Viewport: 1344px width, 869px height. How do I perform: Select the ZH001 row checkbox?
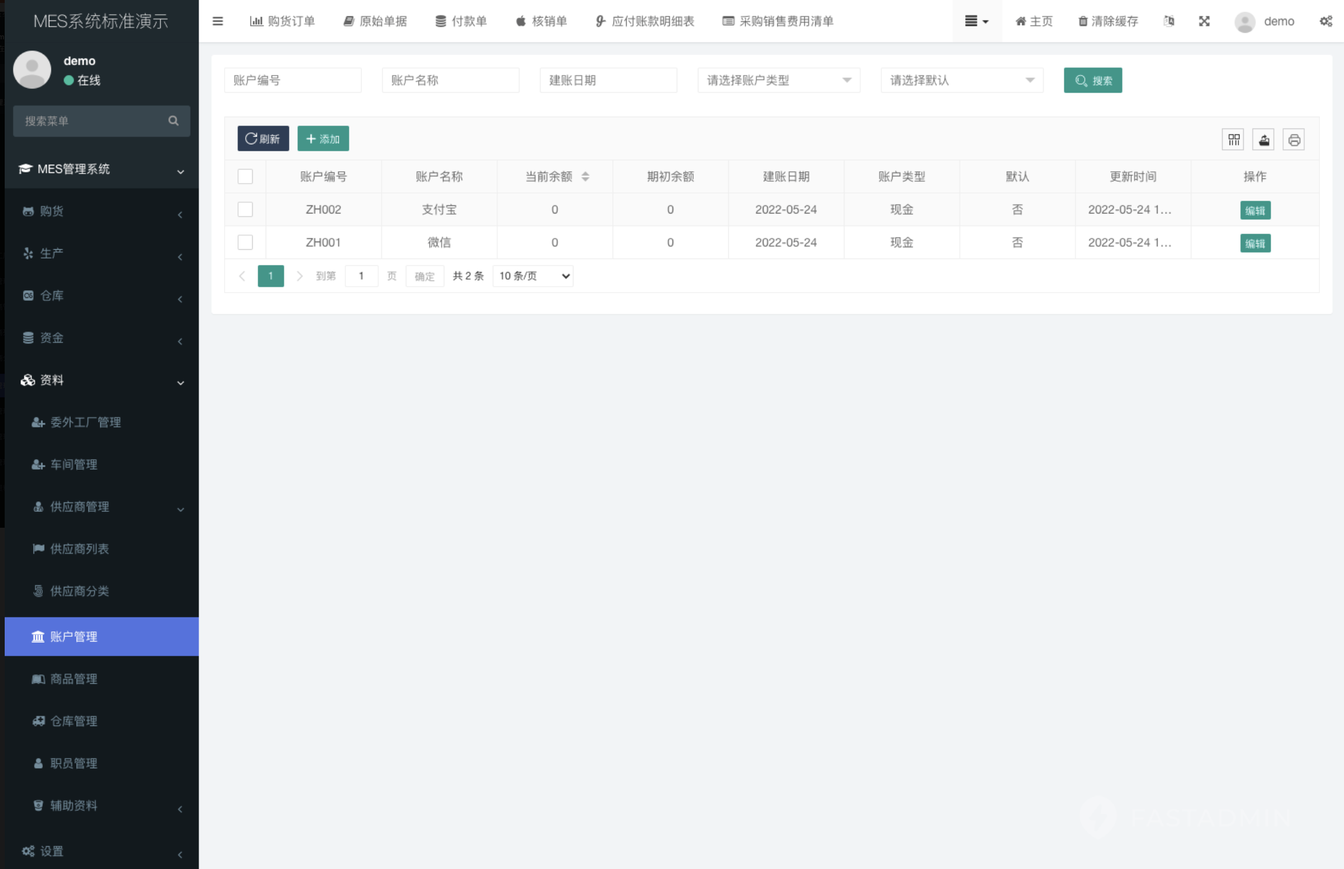tap(245, 242)
